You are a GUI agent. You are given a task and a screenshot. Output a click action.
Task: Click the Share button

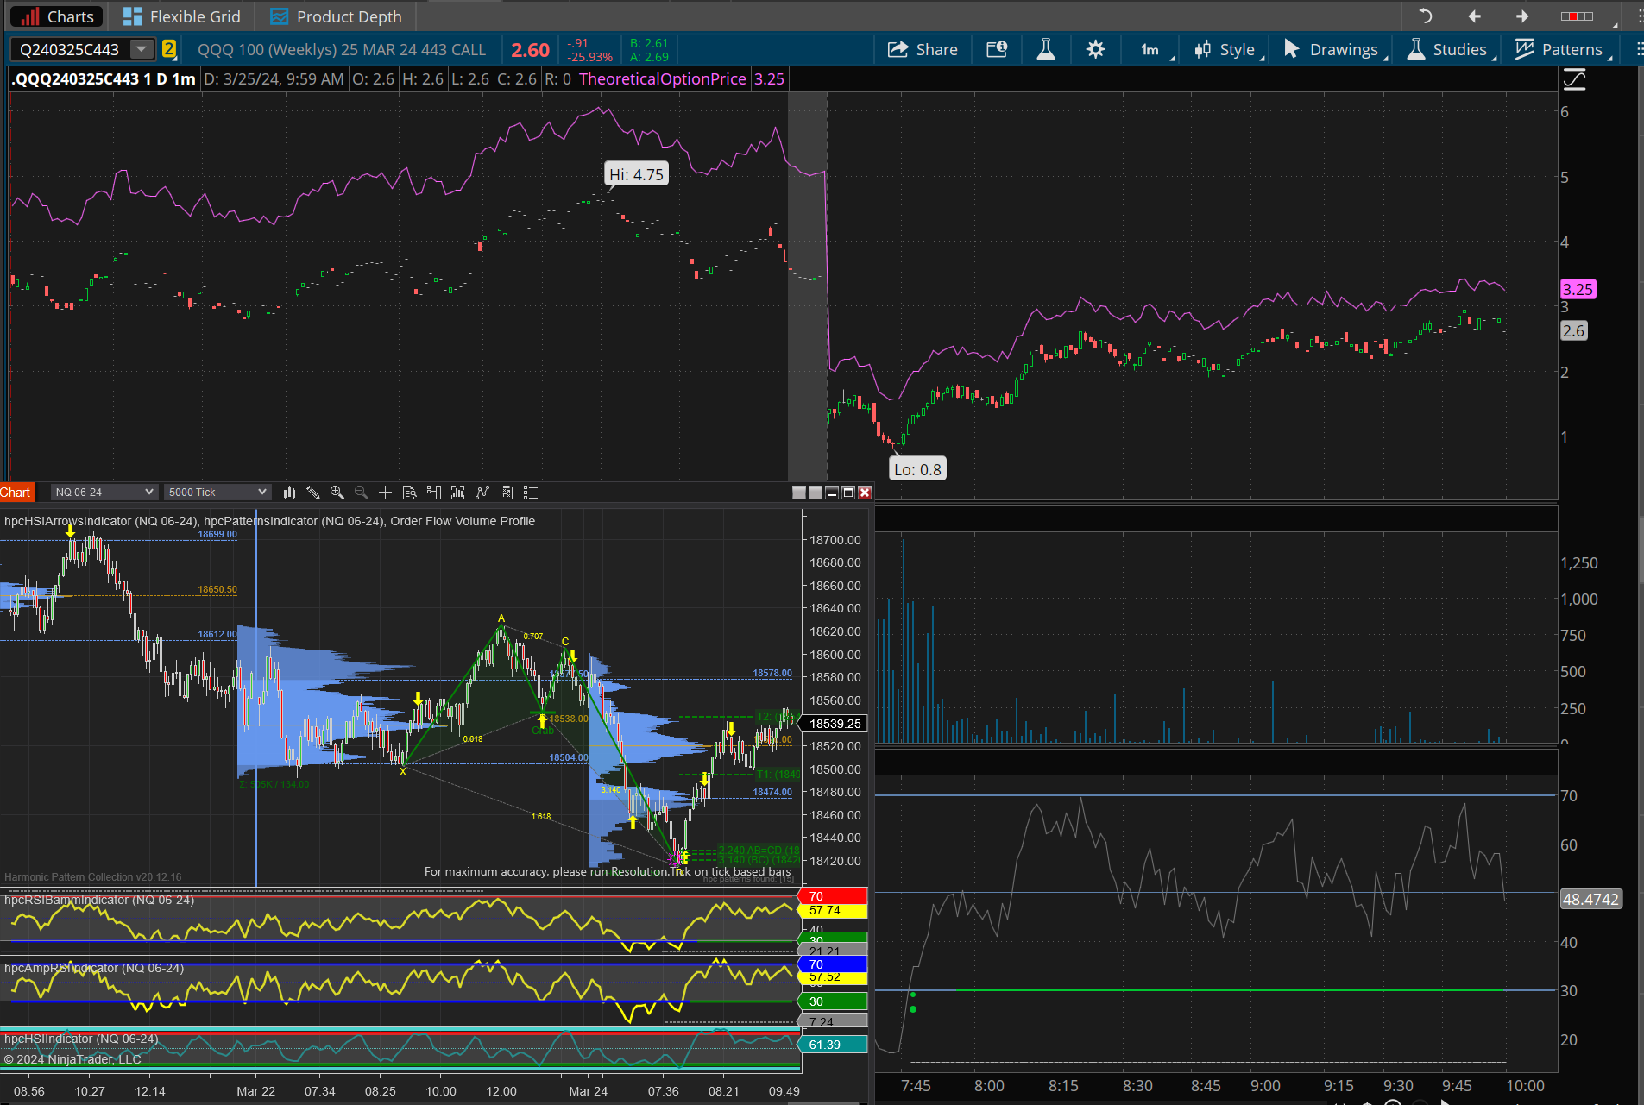click(923, 49)
